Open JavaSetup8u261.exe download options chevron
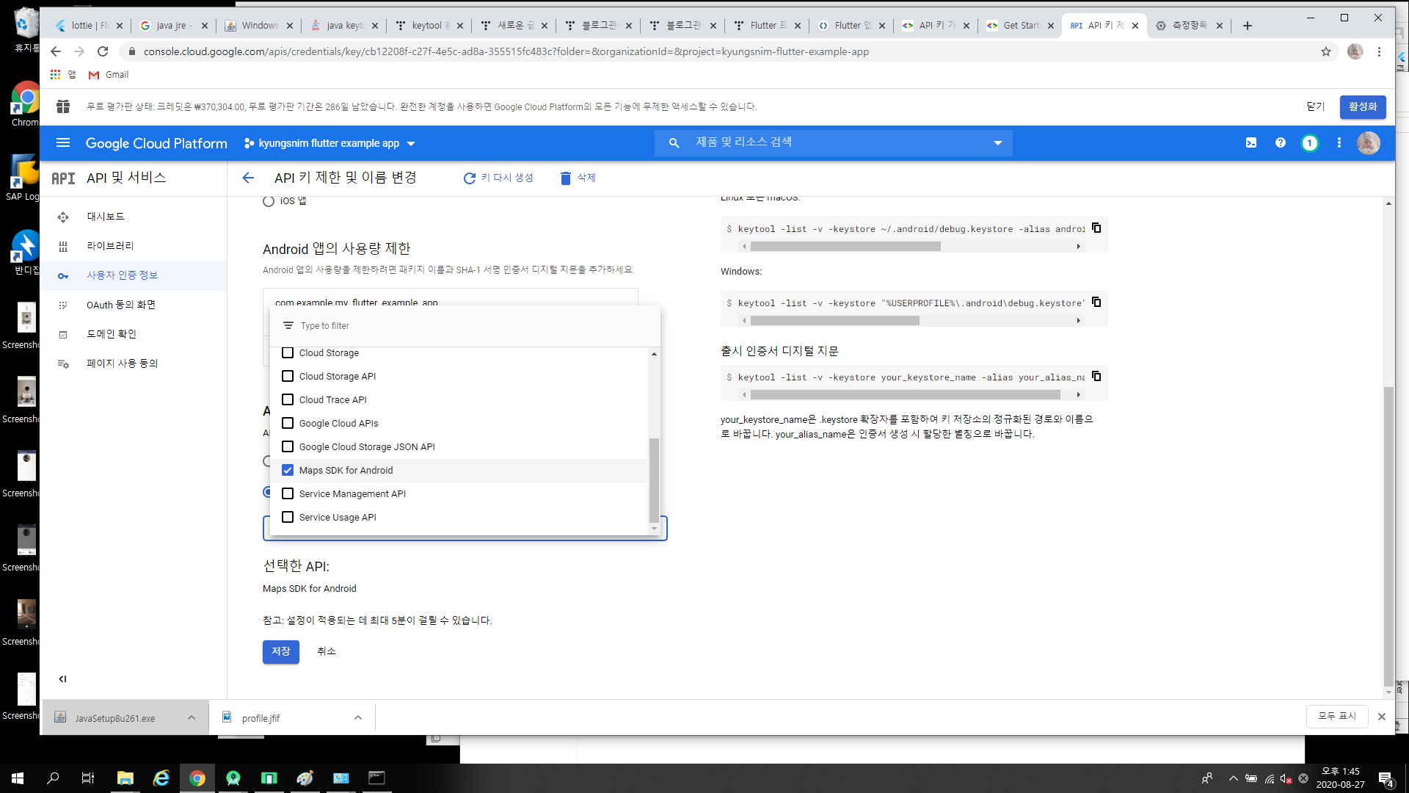Screen dimensions: 1409x793 coord(192,718)
